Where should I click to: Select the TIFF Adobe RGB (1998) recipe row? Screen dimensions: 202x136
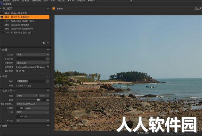25,21
